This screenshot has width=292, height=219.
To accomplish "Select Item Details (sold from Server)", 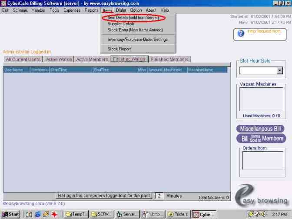I will click(133, 18).
